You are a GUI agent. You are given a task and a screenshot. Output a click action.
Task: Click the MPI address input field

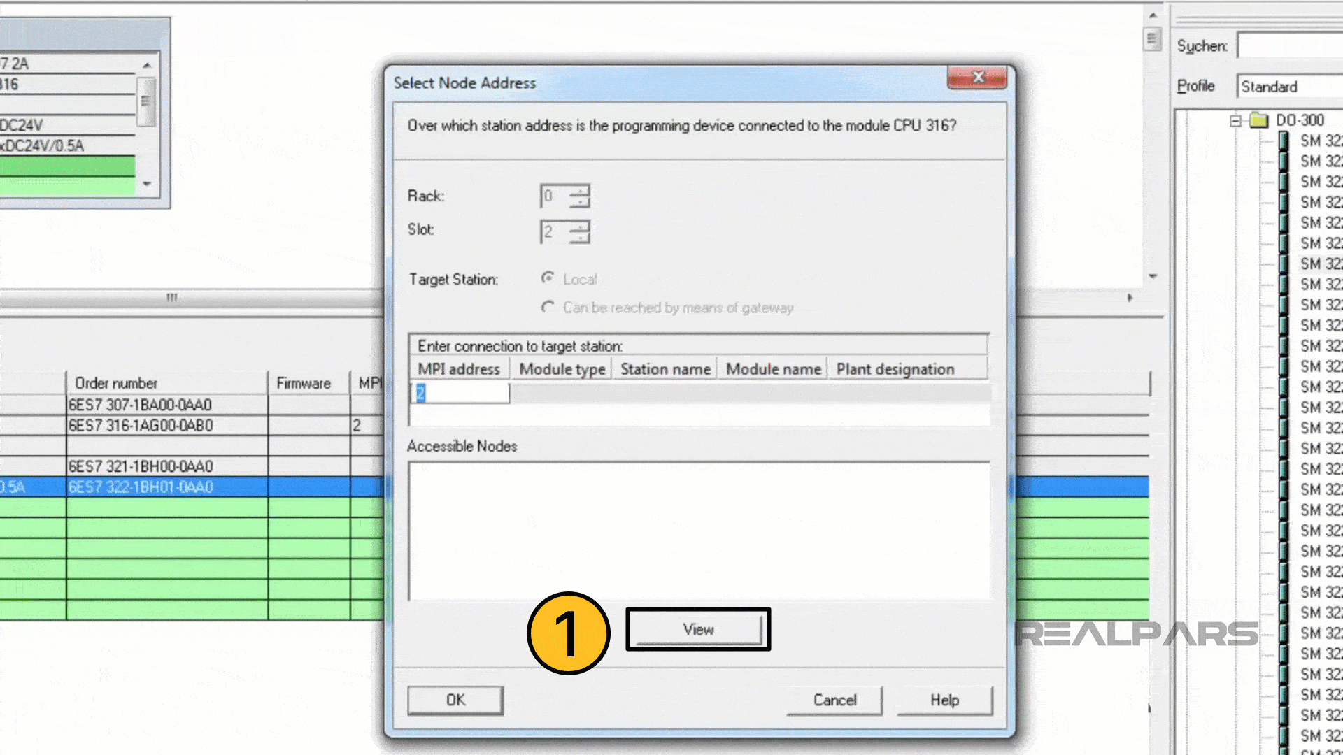pyautogui.click(x=458, y=394)
